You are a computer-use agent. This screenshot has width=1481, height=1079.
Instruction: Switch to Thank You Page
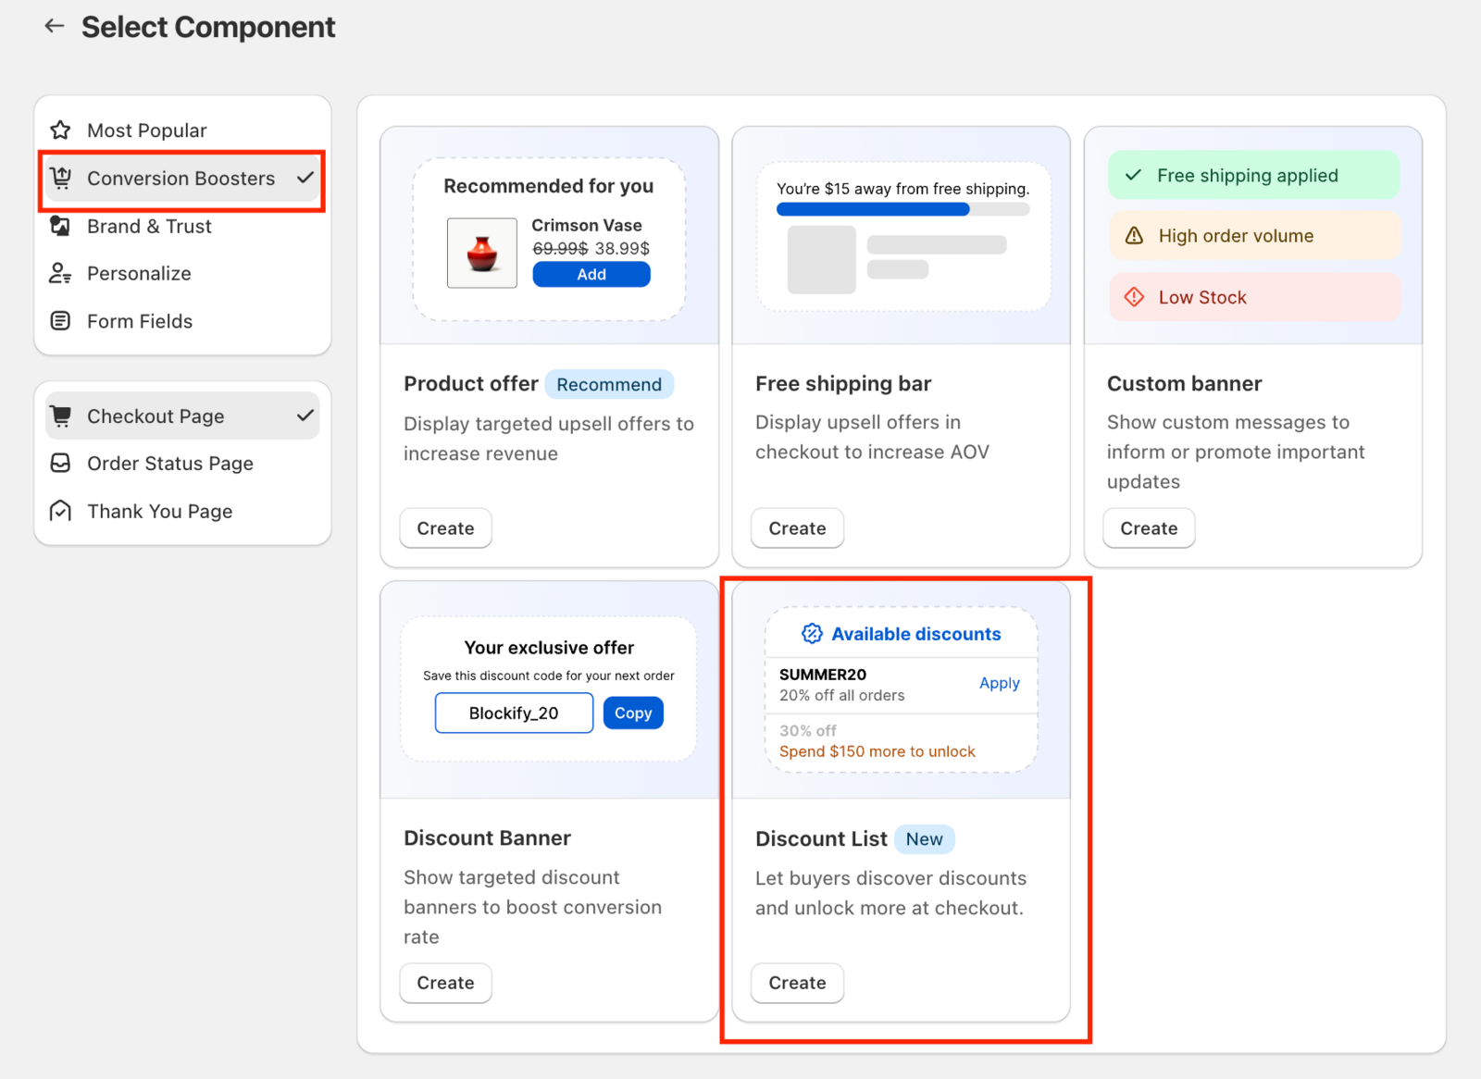point(182,511)
